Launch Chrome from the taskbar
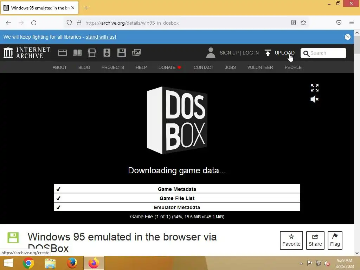This screenshot has height=270, width=360. [28, 263]
